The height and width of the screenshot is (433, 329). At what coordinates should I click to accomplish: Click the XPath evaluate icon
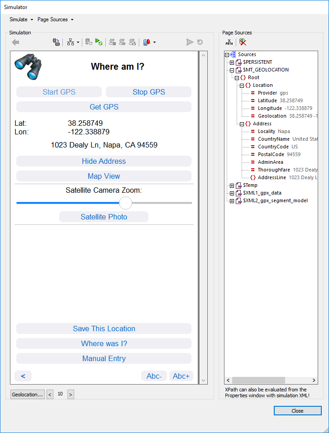(x=229, y=42)
